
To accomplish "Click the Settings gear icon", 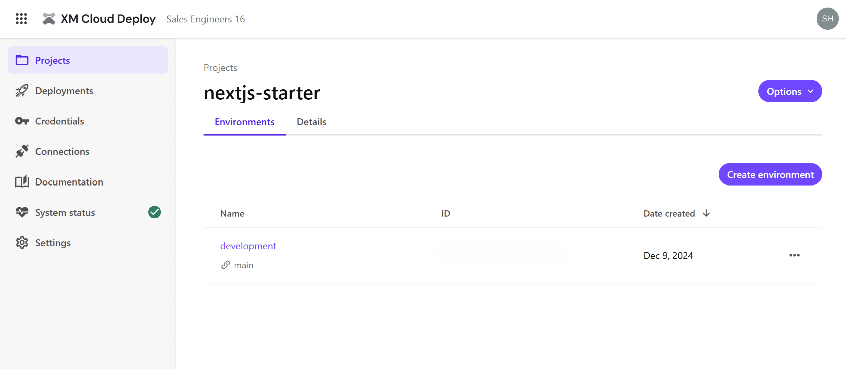I will (x=22, y=243).
